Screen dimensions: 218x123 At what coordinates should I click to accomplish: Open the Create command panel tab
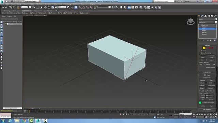[199, 16]
